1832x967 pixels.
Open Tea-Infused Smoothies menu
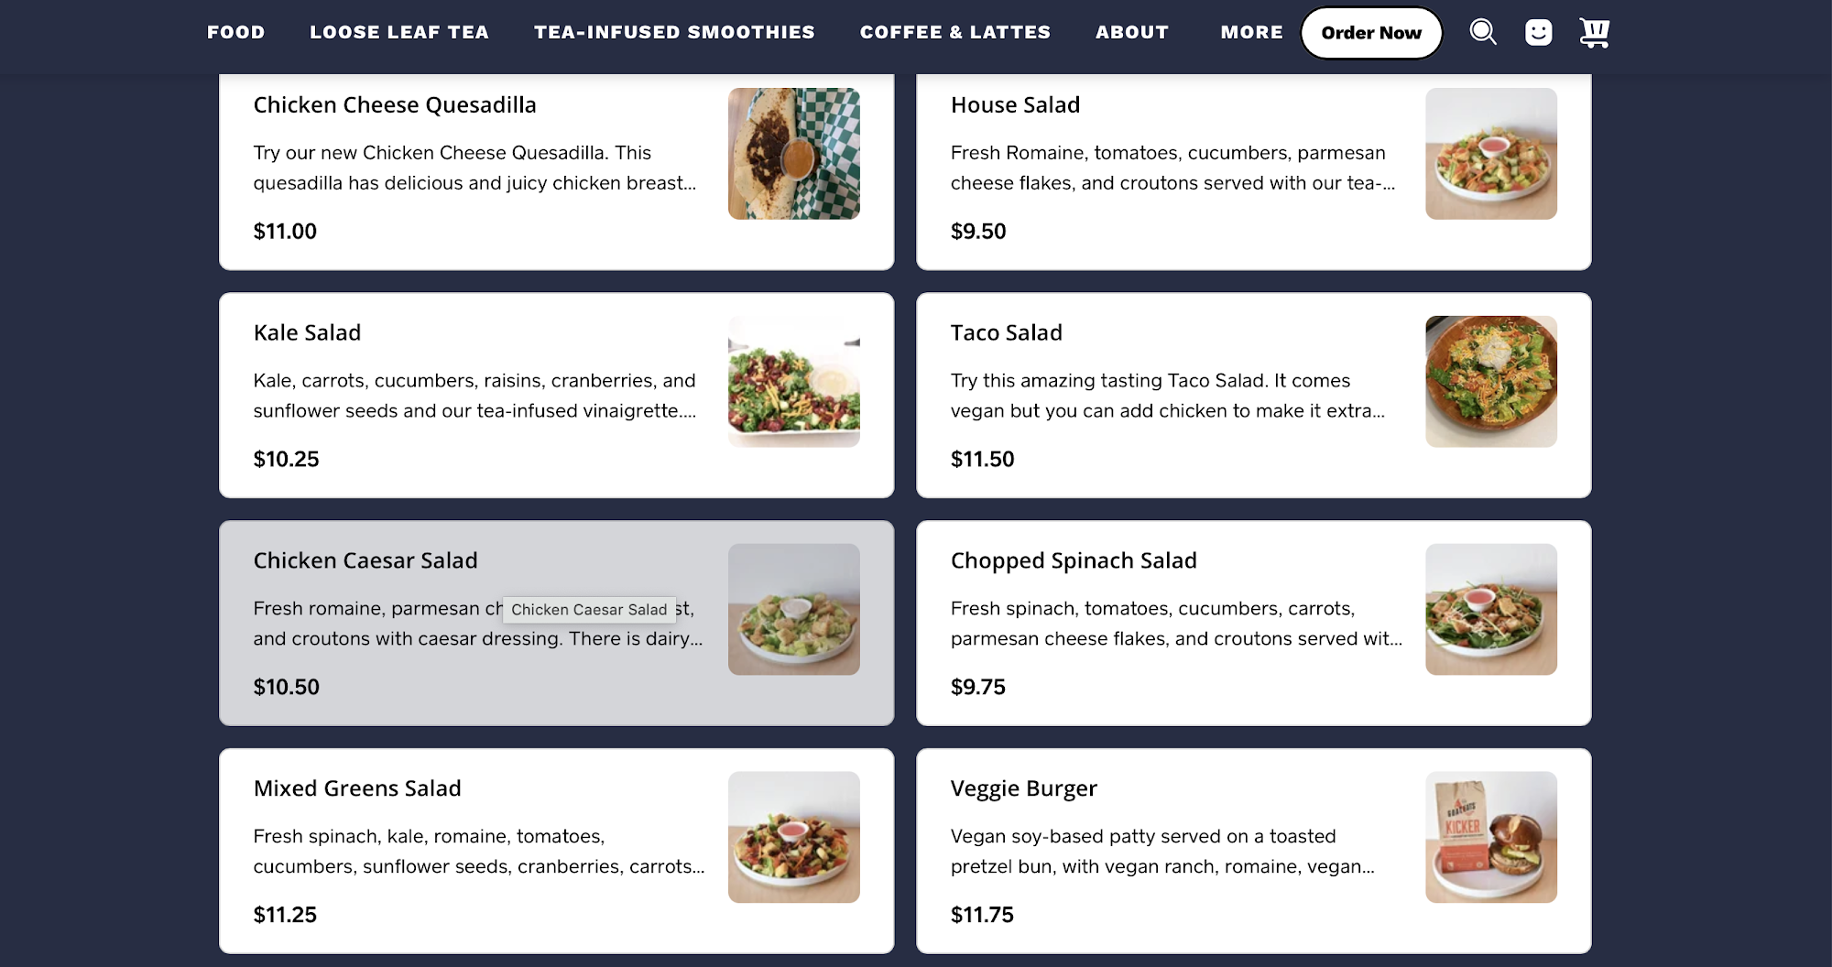click(x=674, y=32)
